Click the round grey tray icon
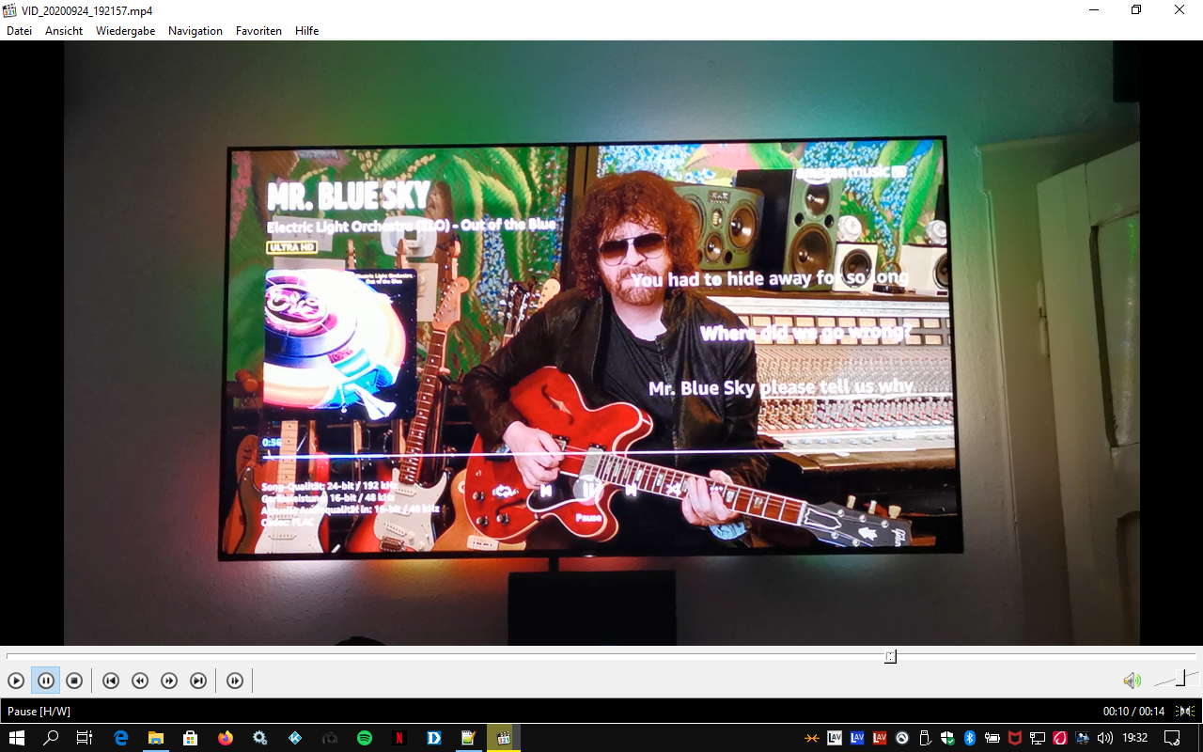The image size is (1203, 752). (x=902, y=738)
